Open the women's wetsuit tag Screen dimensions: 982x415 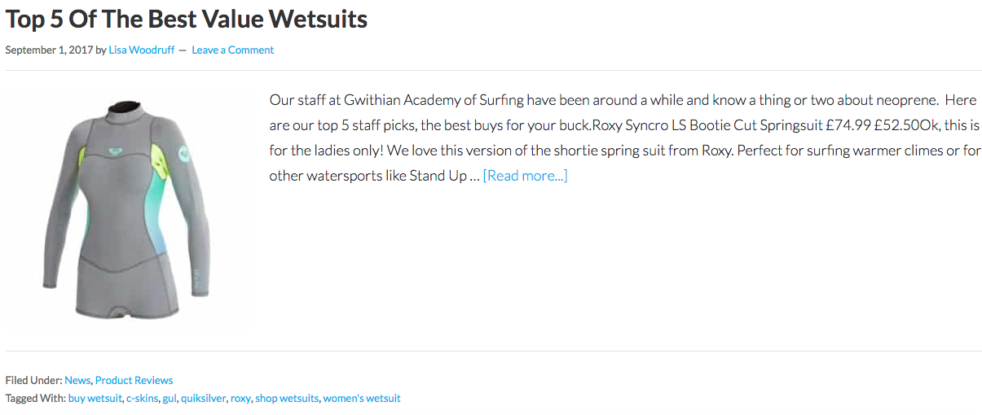pyautogui.click(x=362, y=399)
